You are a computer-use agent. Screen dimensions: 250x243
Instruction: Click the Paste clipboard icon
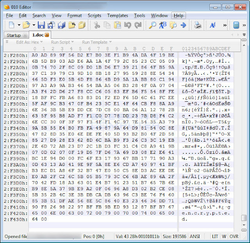tap(117, 25)
